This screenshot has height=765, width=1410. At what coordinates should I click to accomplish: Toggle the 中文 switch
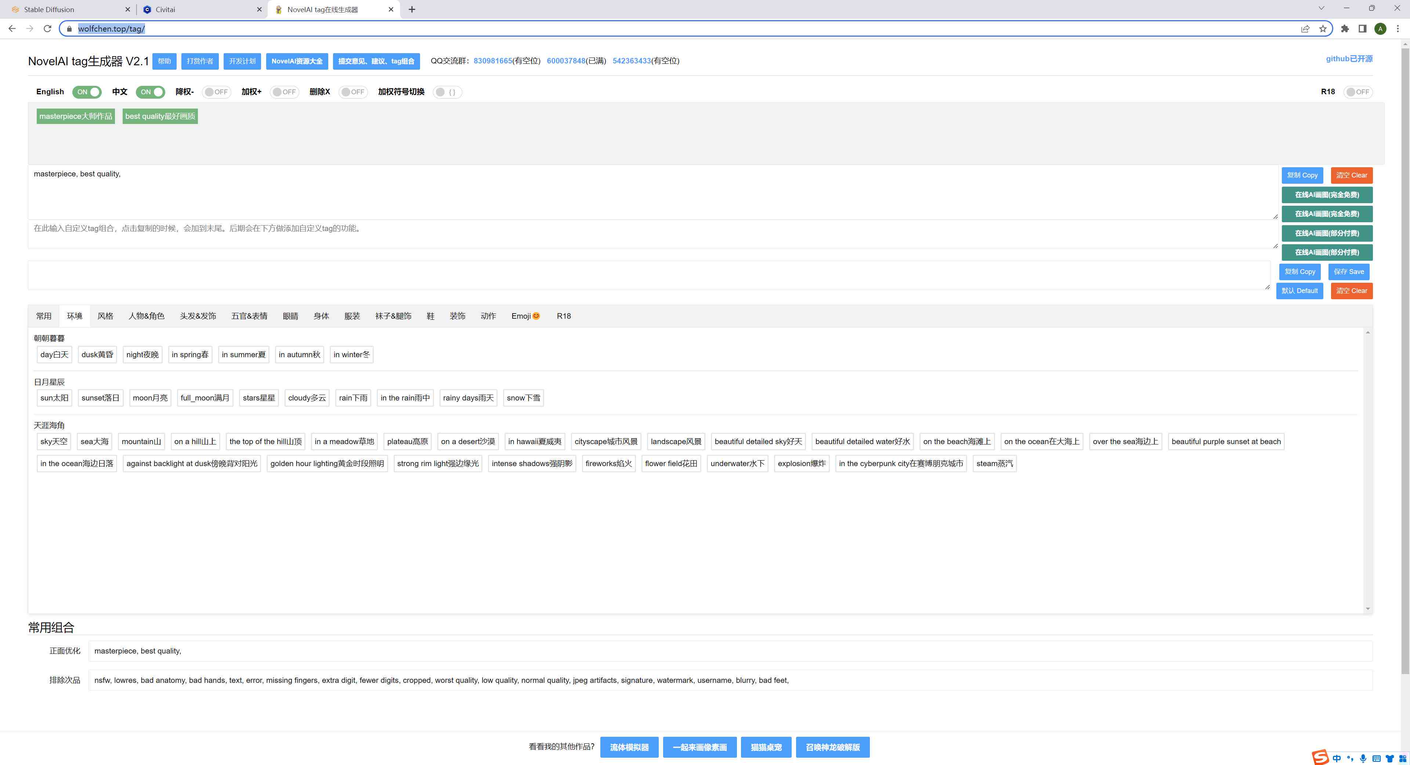150,92
